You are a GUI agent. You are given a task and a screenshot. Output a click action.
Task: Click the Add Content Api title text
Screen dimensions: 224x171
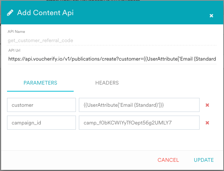pos(46,13)
